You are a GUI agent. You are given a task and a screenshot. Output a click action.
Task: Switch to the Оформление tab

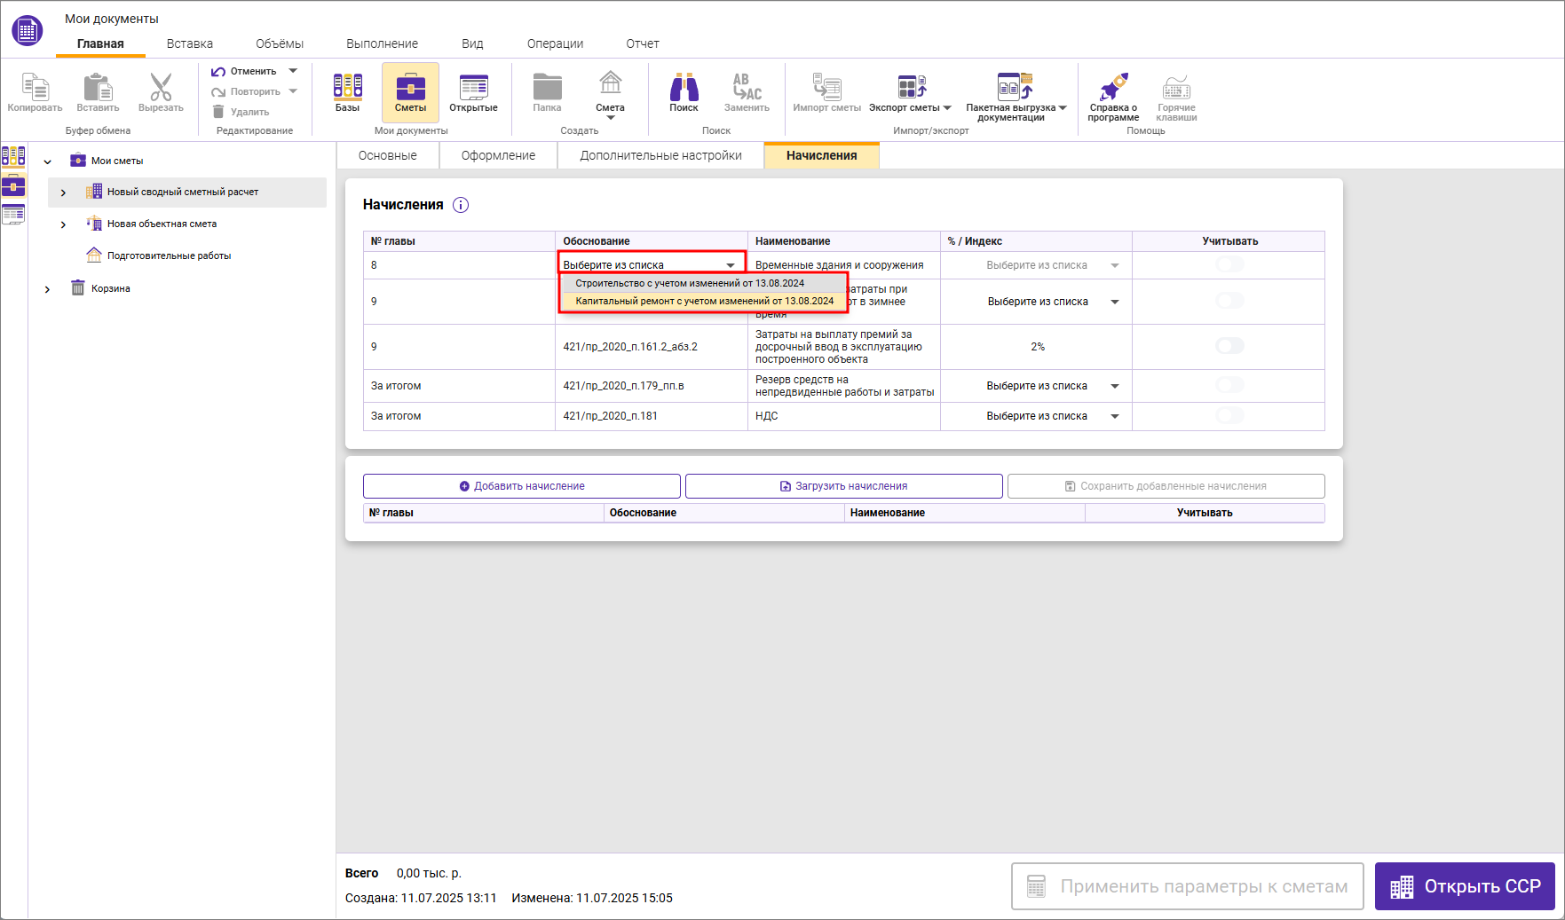click(498, 155)
